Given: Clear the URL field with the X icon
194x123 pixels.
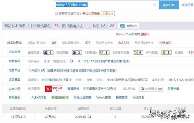Looking at the screenshot, I should pyautogui.click(x=155, y=5).
